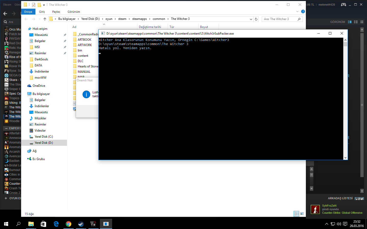Open File Explorer from the taskbar

click(31, 224)
